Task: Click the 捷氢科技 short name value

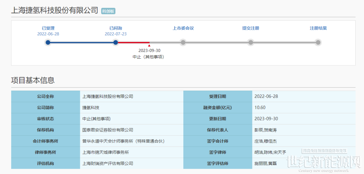Action: pos(91,108)
